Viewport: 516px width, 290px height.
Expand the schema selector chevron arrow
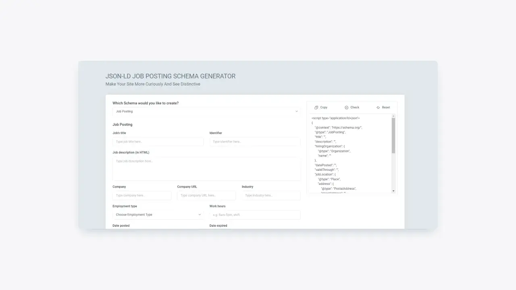[297, 111]
